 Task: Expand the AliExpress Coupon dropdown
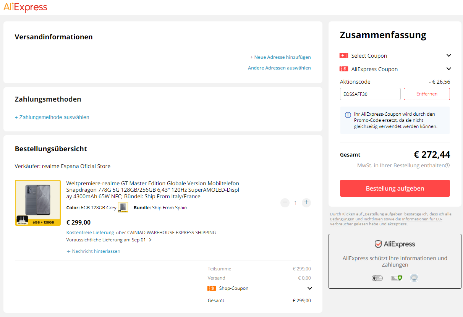(449, 69)
